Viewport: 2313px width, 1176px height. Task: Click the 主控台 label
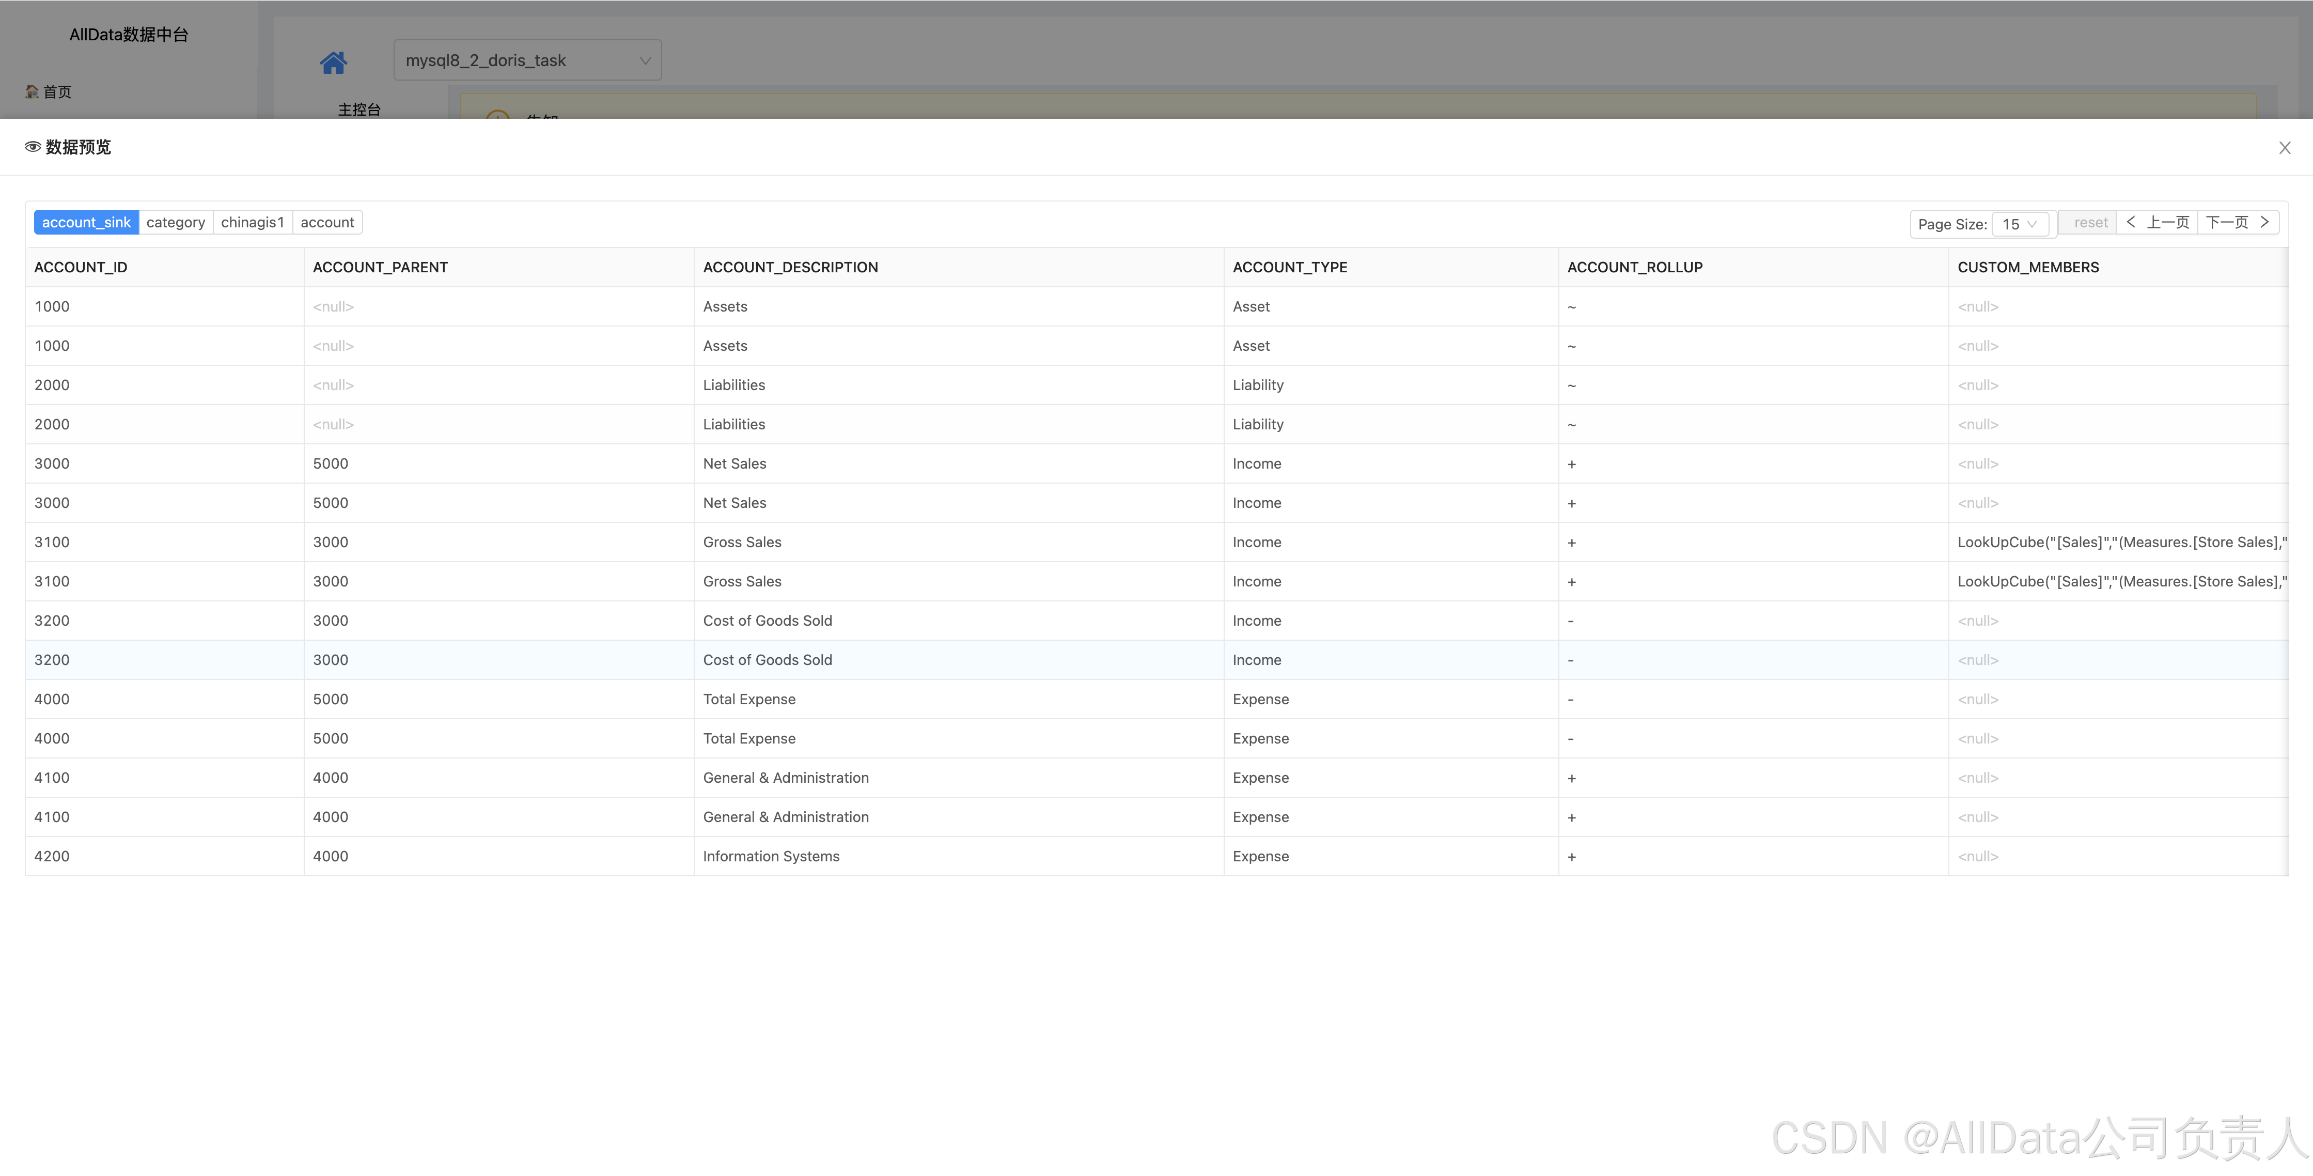(x=359, y=109)
